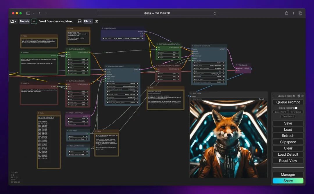Click the IMAGE output socket on VAE Decode
Screen dimensions: 314x194
(250, 69)
